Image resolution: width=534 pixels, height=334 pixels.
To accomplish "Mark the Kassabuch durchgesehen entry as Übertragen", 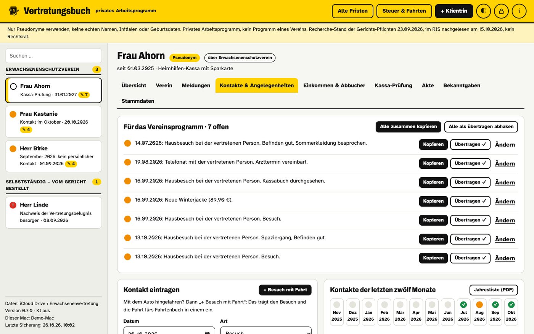I will (x=470, y=182).
